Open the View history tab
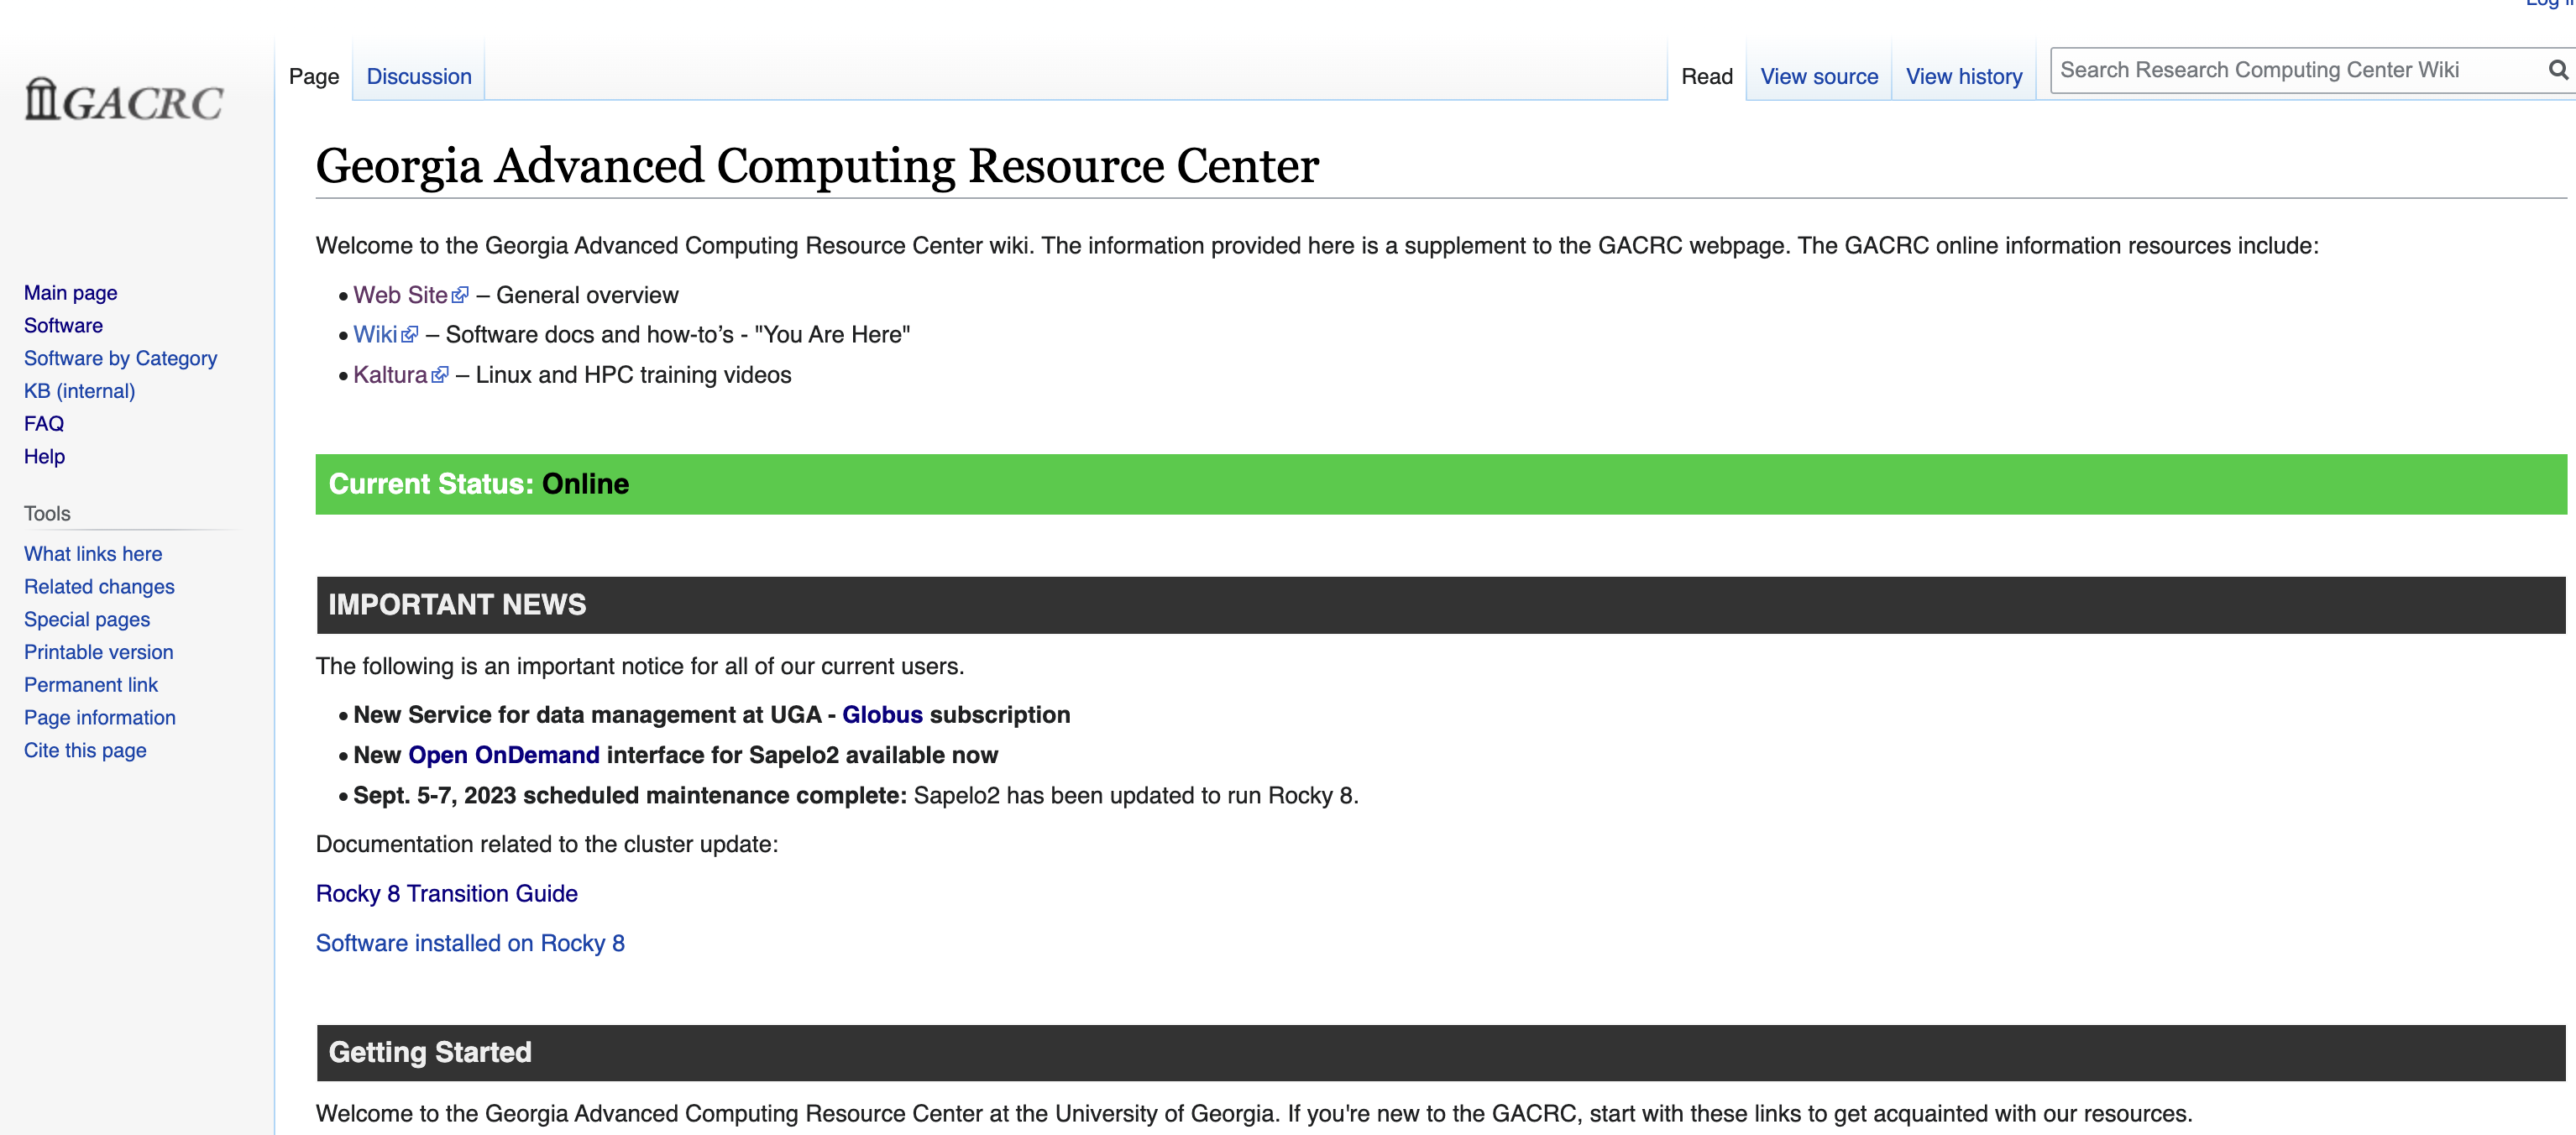Viewport: 2576px width, 1135px height. [1964, 77]
